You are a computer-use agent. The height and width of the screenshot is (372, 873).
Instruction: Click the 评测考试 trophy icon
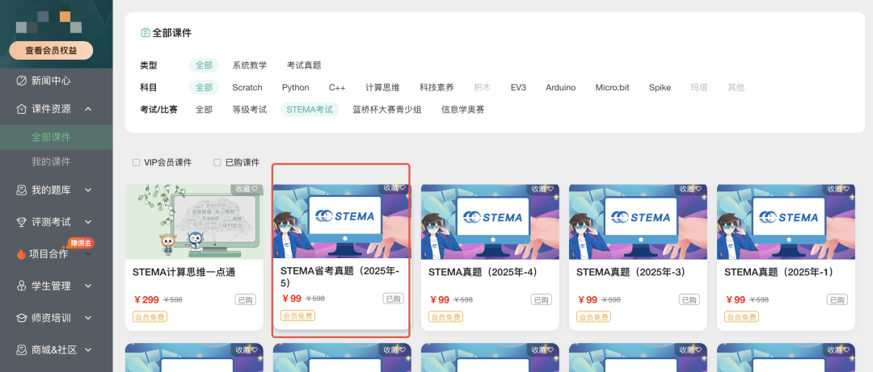[22, 222]
